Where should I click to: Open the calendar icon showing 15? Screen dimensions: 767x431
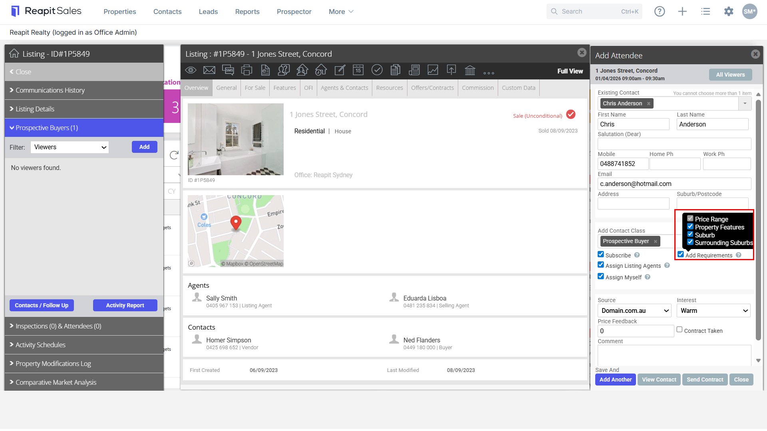(358, 70)
